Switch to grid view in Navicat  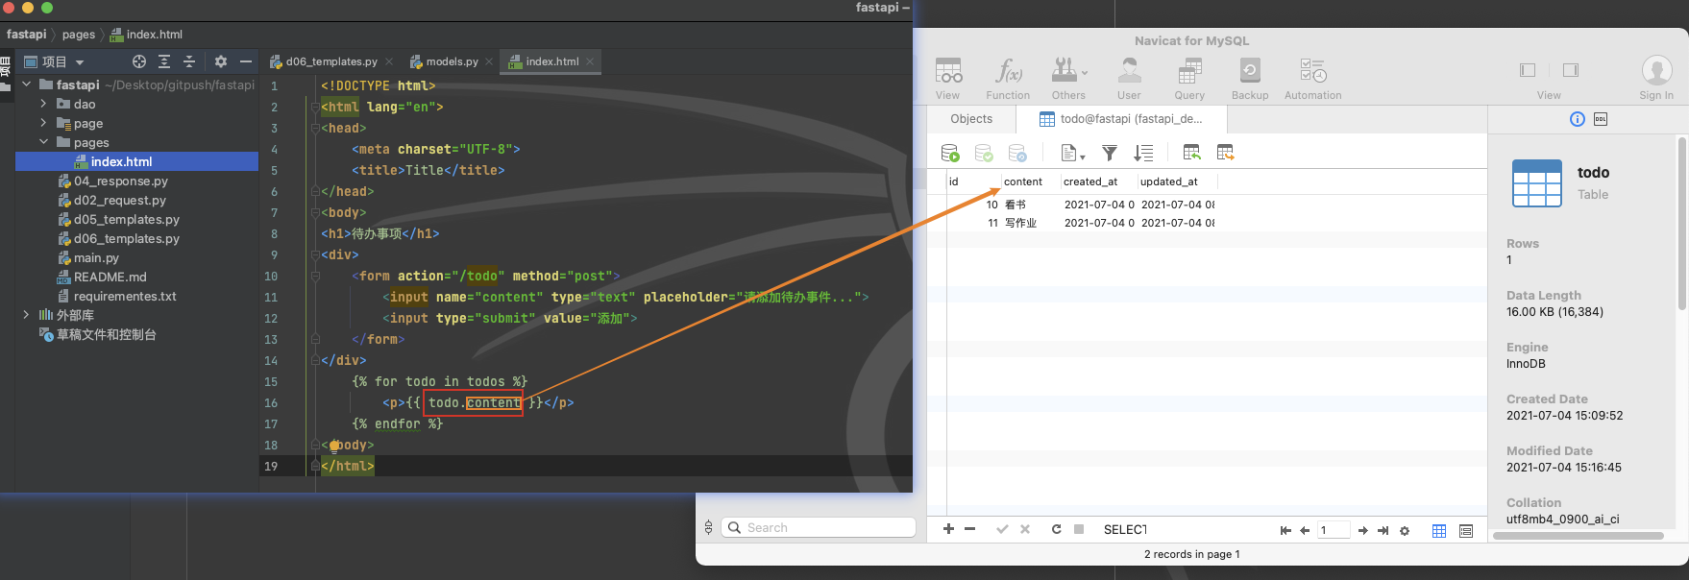(x=1439, y=531)
